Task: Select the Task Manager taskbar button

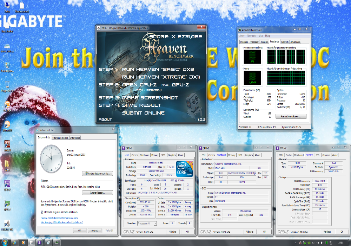Action: [x=57, y=242]
